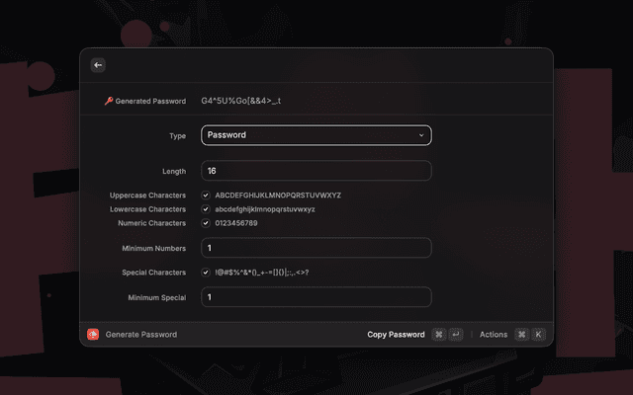This screenshot has height=395, width=633.
Task: Click the back arrow button
Action: tap(97, 65)
